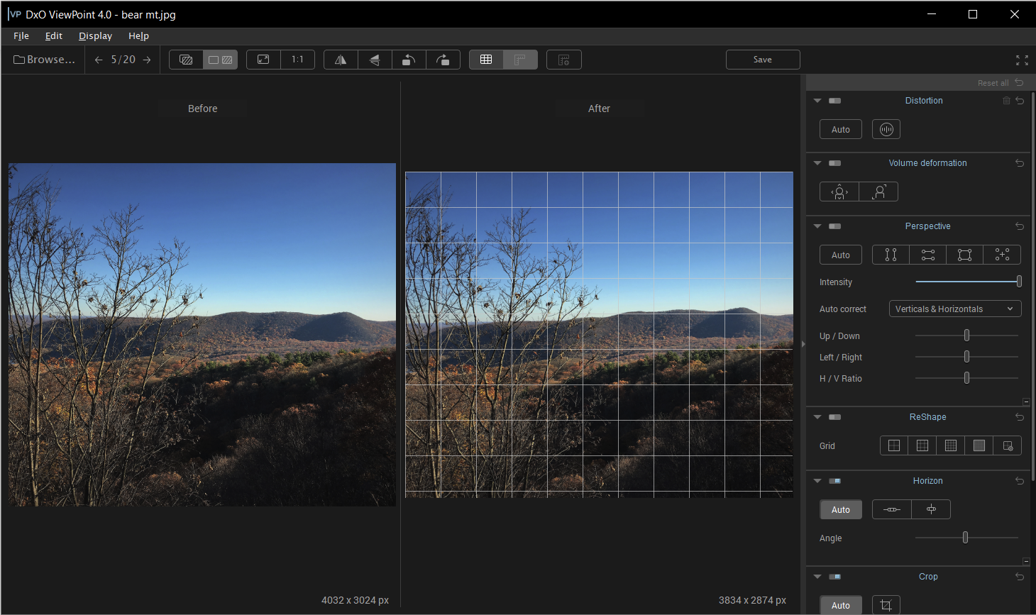1036x615 pixels.
Task: Collapse the Perspective section
Action: (817, 226)
